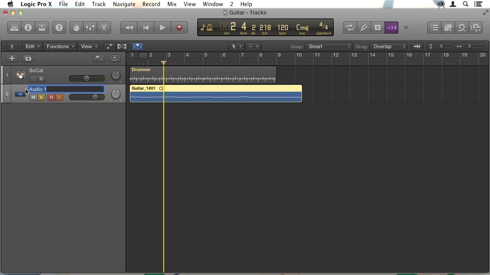Image resolution: width=490 pixels, height=275 pixels.
Task: Open the Drag Overlap popup menu
Action: (x=389, y=47)
